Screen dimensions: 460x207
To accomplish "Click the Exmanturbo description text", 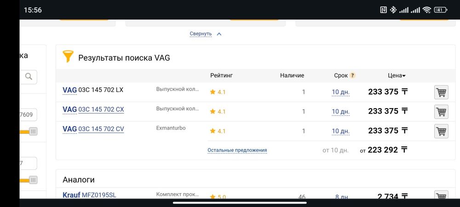I will click(x=171, y=128).
